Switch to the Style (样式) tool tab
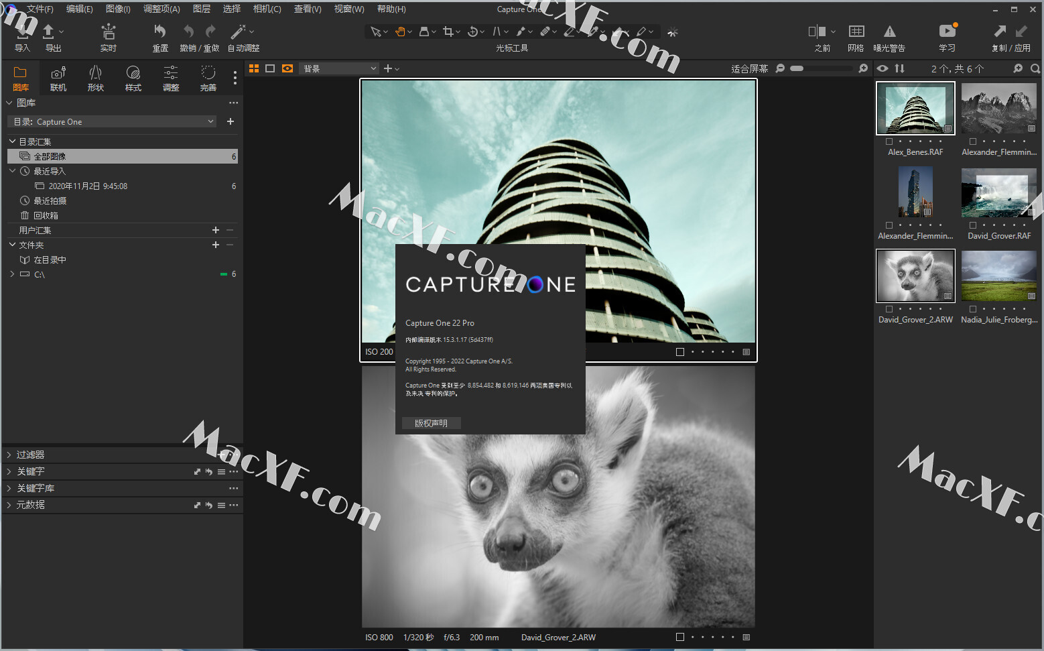 133,78
